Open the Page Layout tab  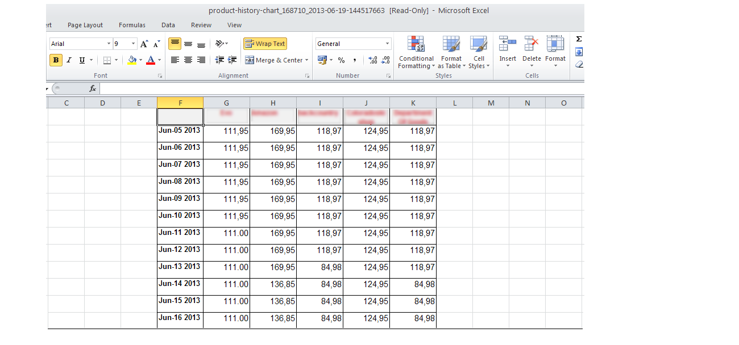click(85, 25)
